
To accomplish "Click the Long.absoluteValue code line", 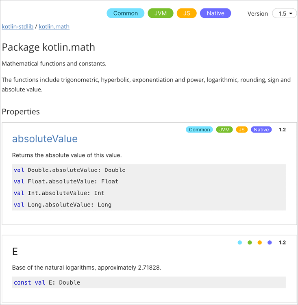I will tap(63, 205).
